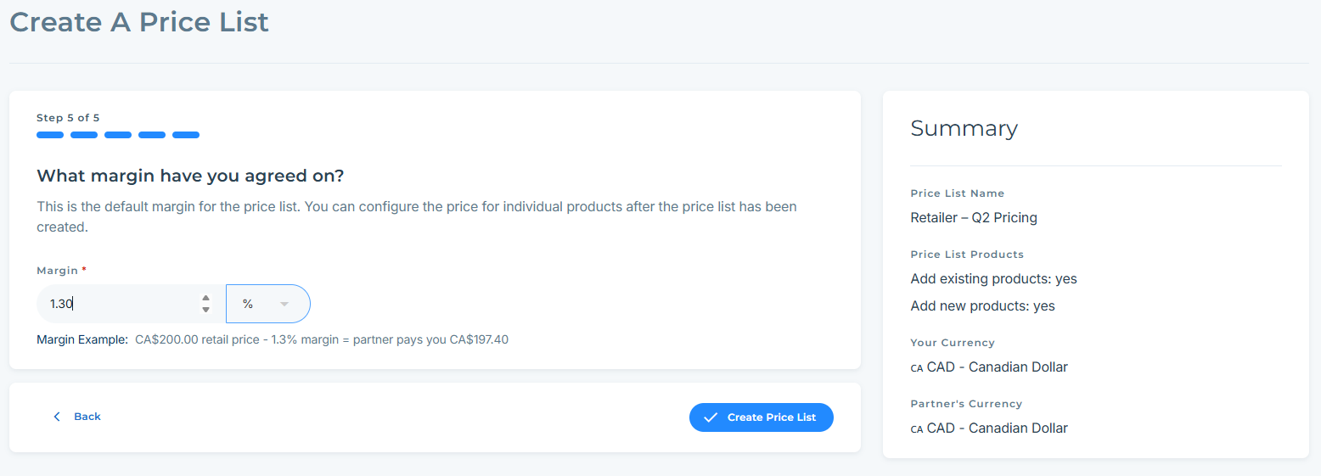
Task: Select the first step progress segment
Action: [50, 135]
